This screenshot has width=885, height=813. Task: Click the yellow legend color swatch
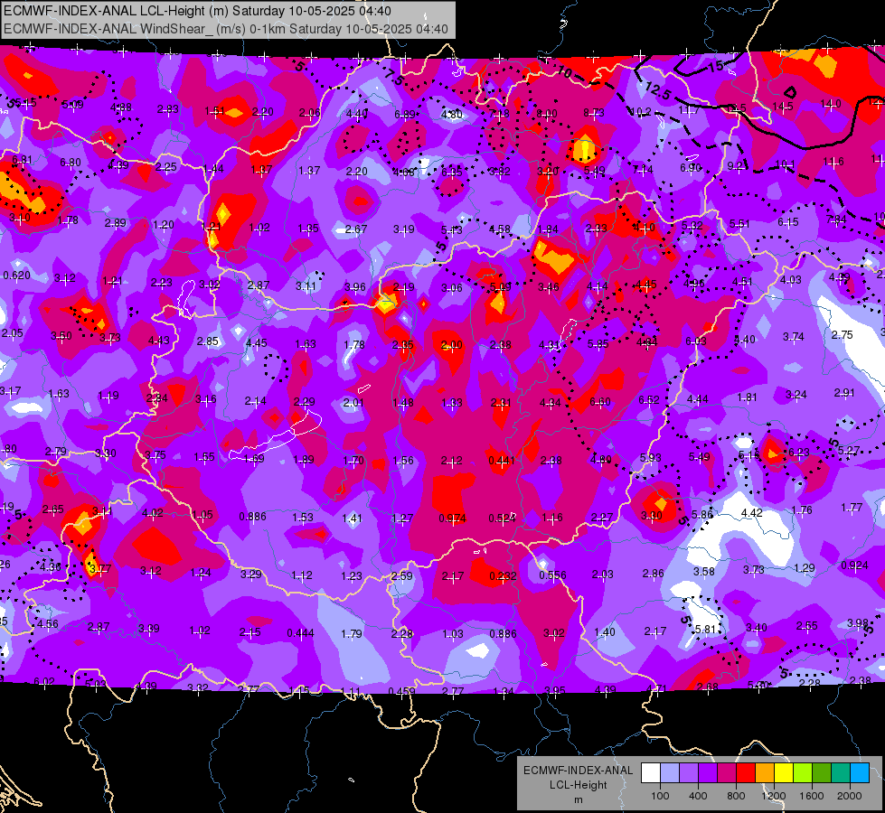784,773
